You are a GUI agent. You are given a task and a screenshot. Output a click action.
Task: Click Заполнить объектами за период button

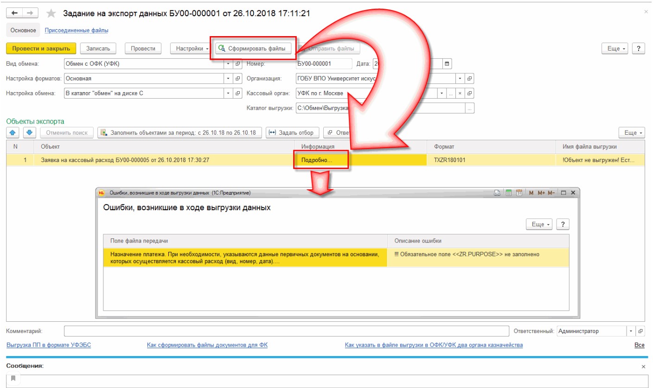180,132
